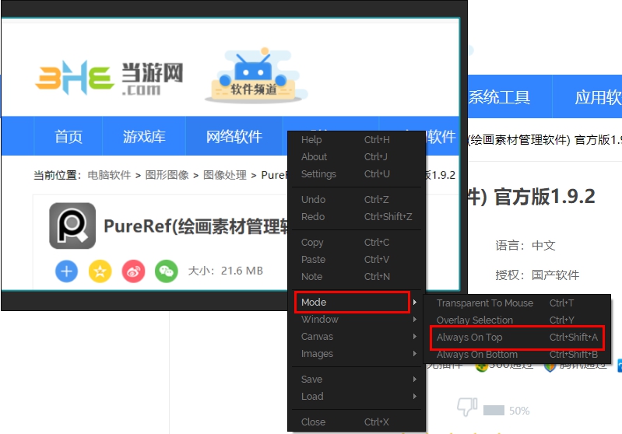Screen dimensions: 622x434
Task: Open the 首页 navigation tab
Action: pos(69,136)
